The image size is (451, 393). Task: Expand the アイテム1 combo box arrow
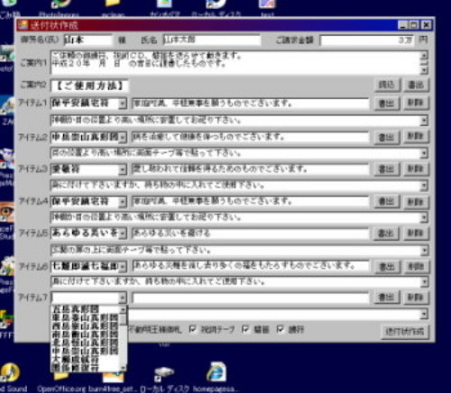(123, 104)
